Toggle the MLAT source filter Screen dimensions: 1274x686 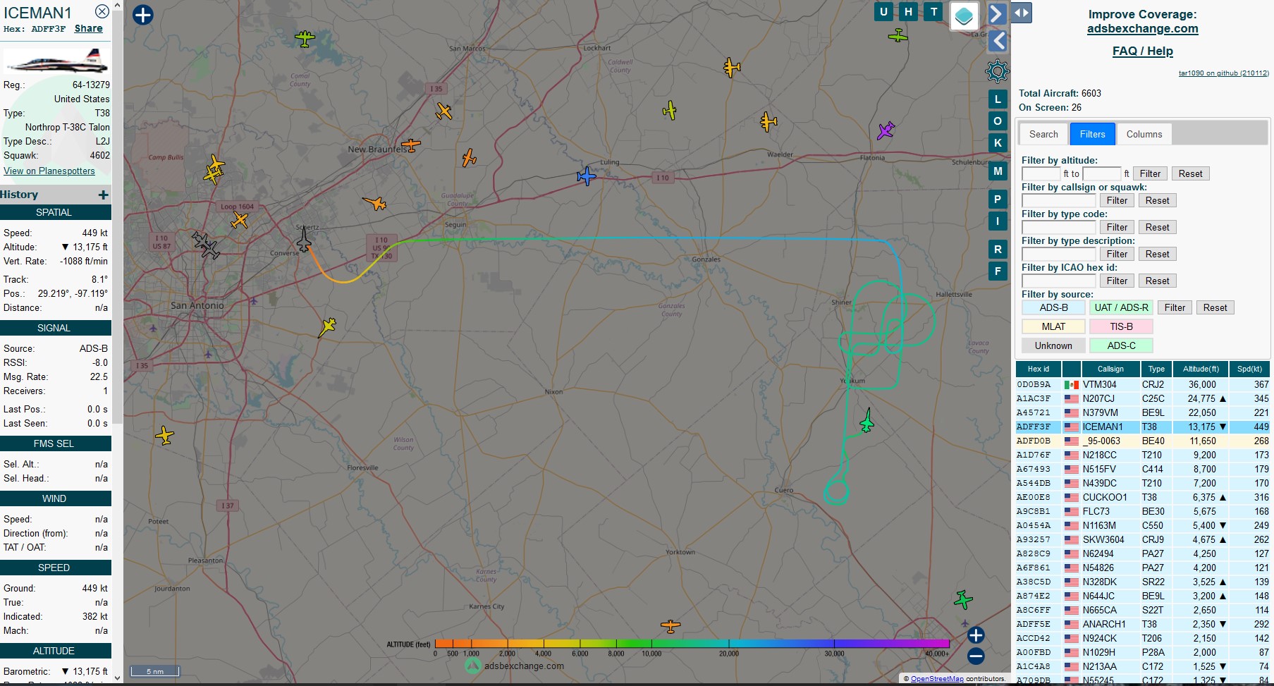pos(1053,326)
